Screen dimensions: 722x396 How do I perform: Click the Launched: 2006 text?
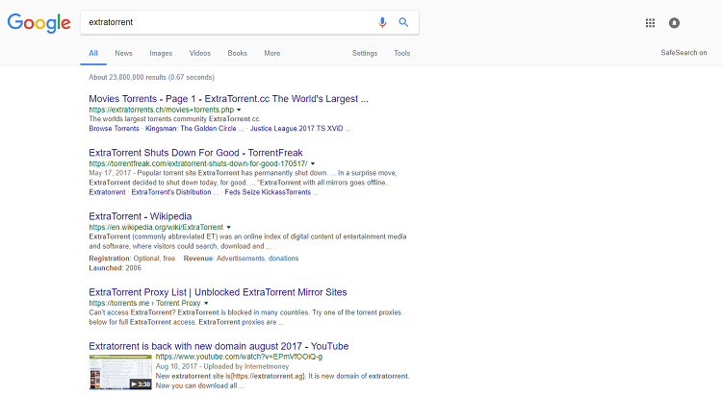pyautogui.click(x=115, y=268)
